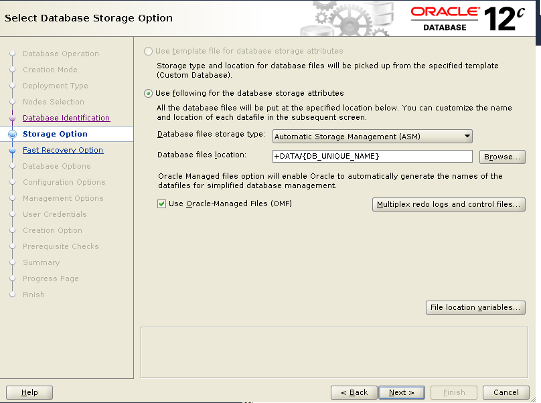Toggle Use Oracle-Managed Files (OMF) checkbox
Viewport: 541px width, 403px height.
pos(161,204)
